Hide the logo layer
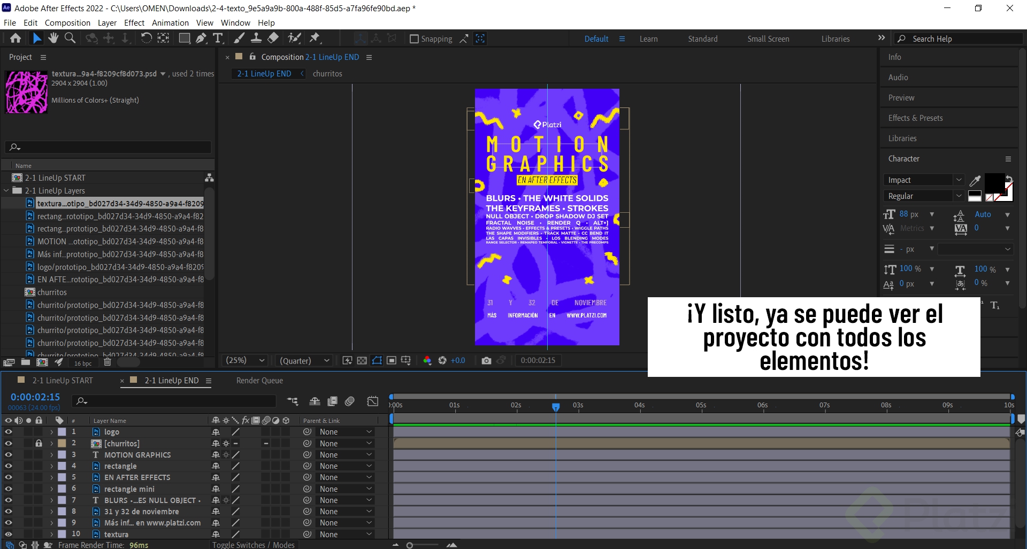 pyautogui.click(x=9, y=431)
